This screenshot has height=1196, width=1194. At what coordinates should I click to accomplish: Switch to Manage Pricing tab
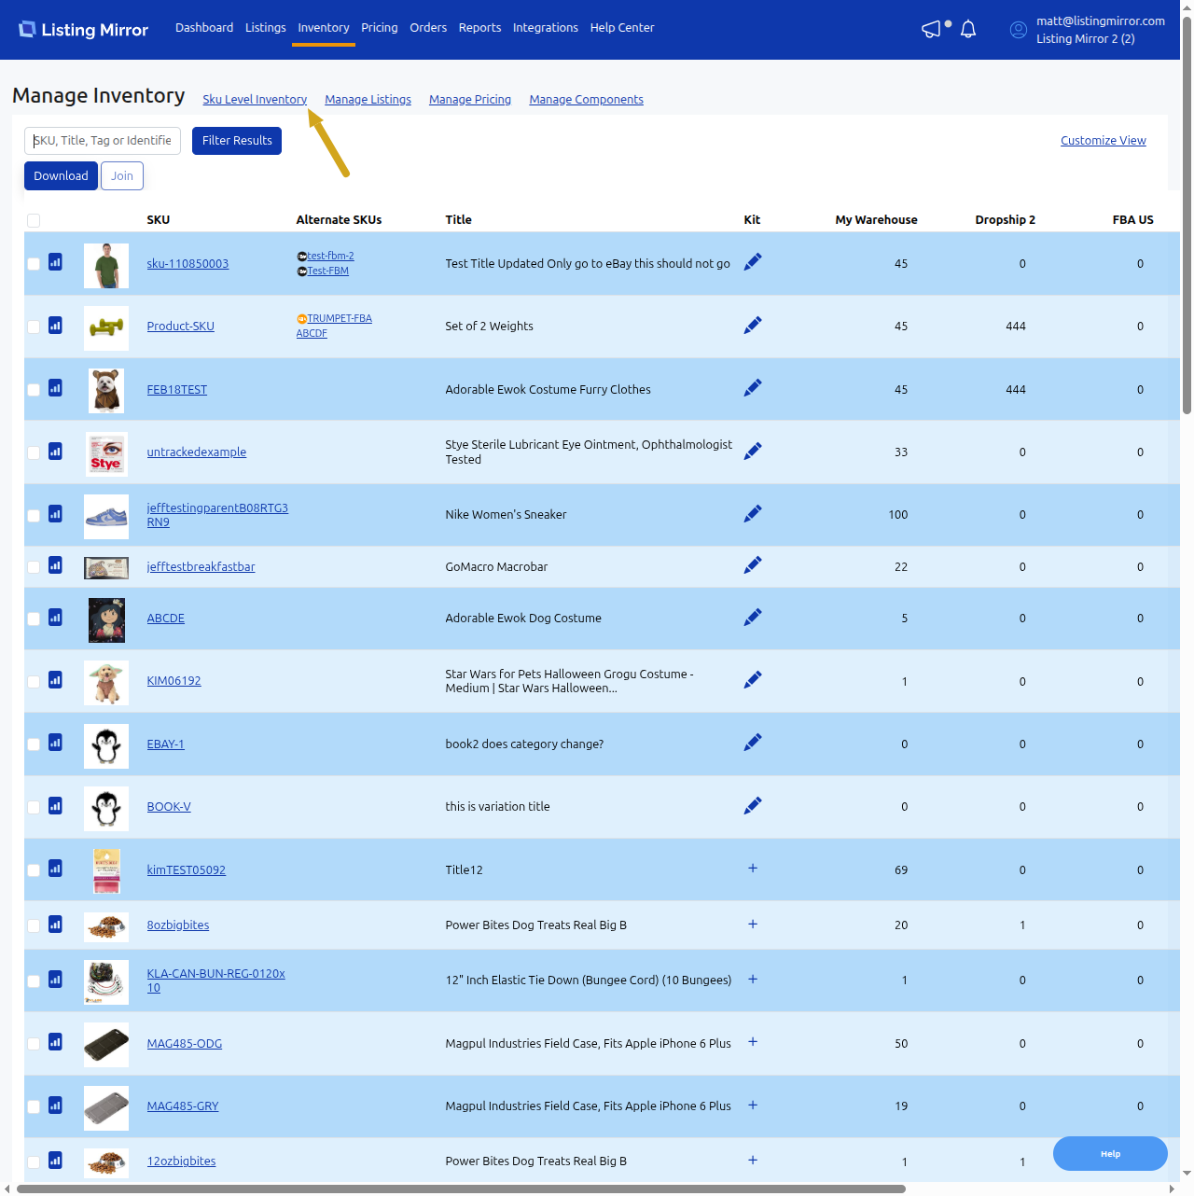pos(469,100)
